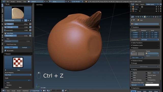This screenshot has width=163, height=92.
Task: Open the Help menu
Action: tap(25, 2)
